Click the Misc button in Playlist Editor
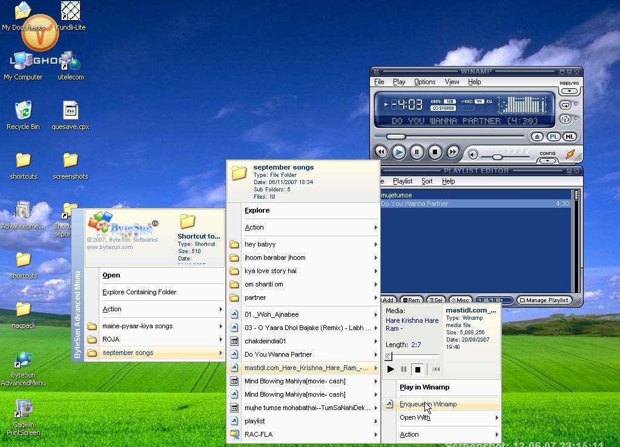The height and width of the screenshot is (447, 620). click(x=460, y=300)
